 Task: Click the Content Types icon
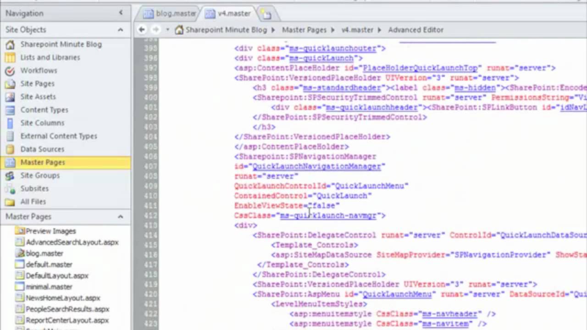point(10,110)
